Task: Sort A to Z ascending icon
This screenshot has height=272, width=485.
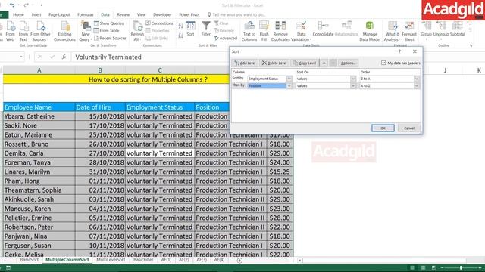Action: [180, 26]
